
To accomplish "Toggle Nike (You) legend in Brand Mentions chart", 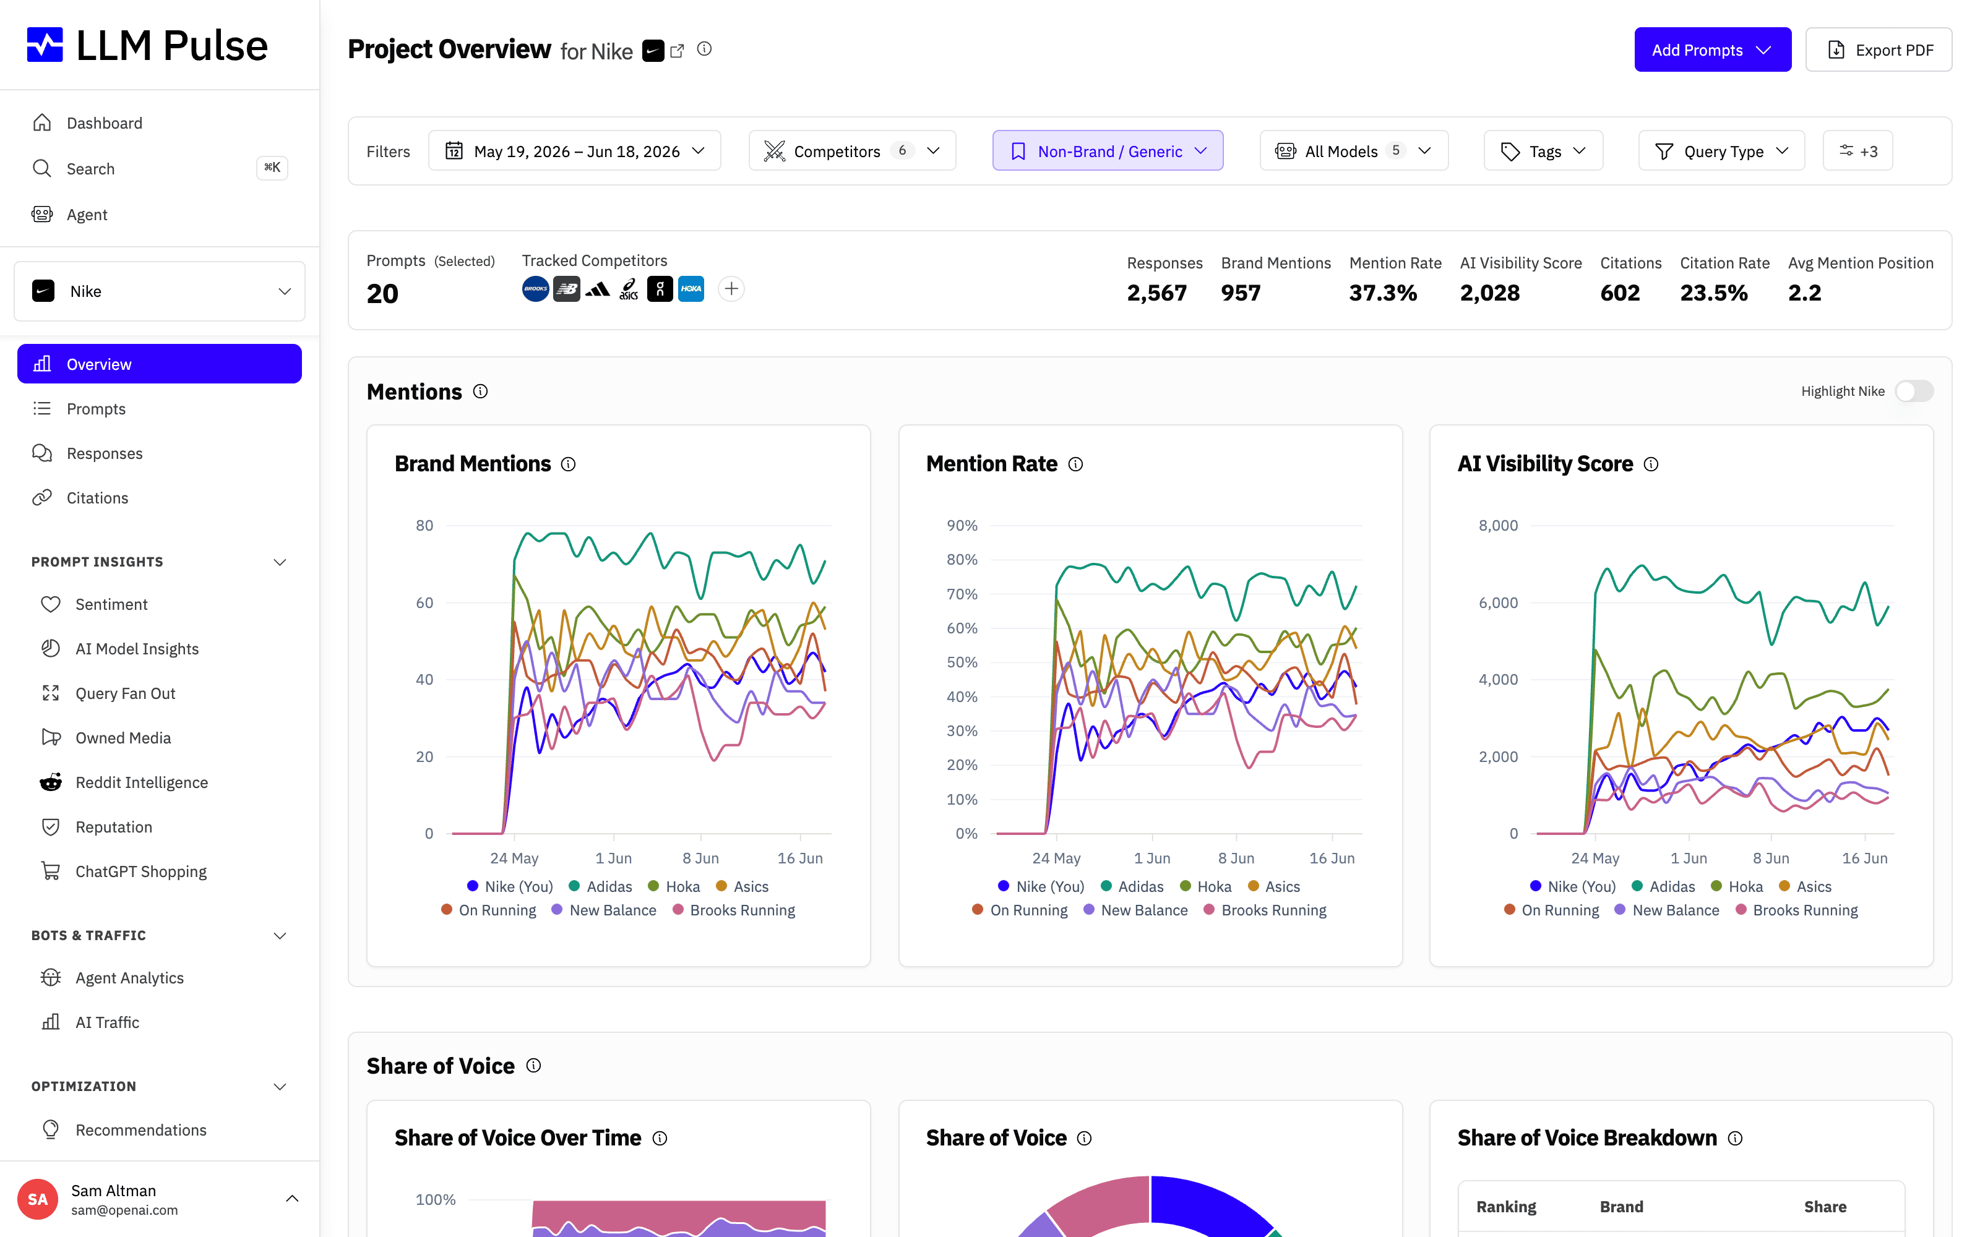I will coord(510,887).
